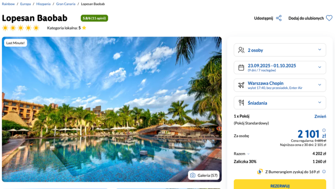Expand the Razem total price breakdown
The image size is (335, 189).
pyautogui.click(x=242, y=153)
